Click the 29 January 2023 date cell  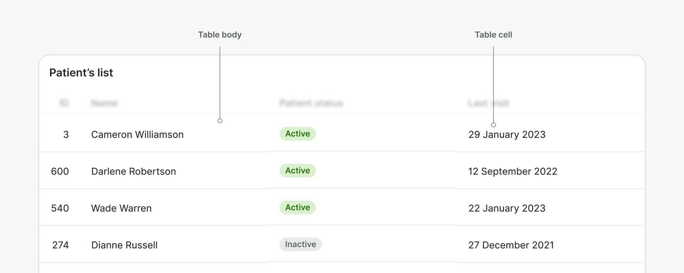point(507,134)
